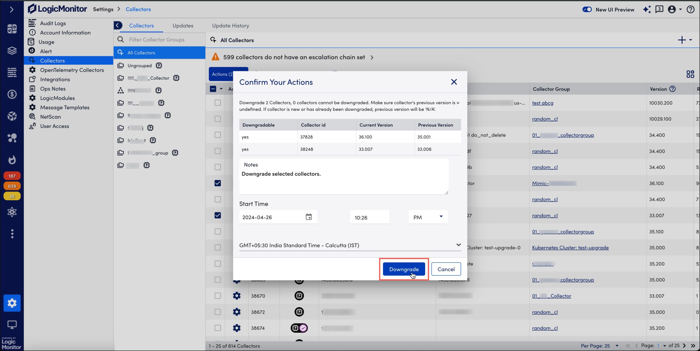Click the gear icon for collector 38672
This screenshot has width=700, height=351.
[x=237, y=312]
